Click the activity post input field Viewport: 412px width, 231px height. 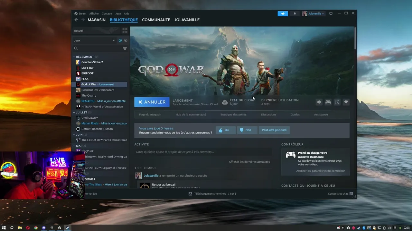pos(203,152)
